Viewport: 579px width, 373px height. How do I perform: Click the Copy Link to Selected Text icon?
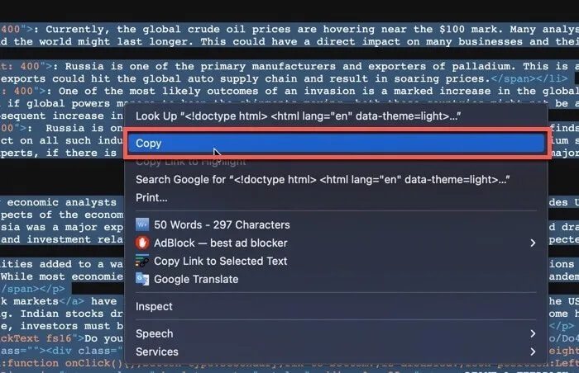point(142,261)
